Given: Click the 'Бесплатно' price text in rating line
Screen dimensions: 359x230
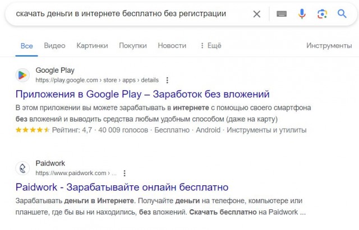Looking at the screenshot, I should 172,130.
